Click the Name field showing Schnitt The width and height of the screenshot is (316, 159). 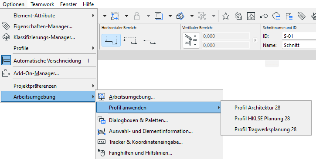point(299,45)
